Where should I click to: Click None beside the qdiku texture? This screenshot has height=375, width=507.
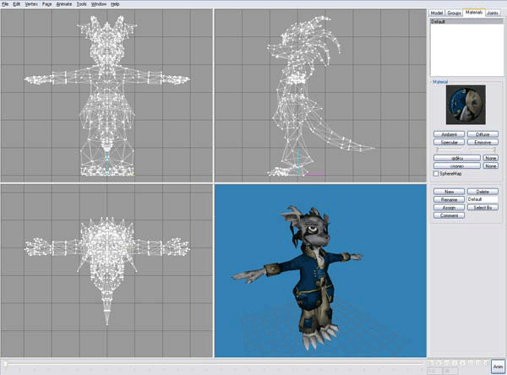[x=490, y=158]
